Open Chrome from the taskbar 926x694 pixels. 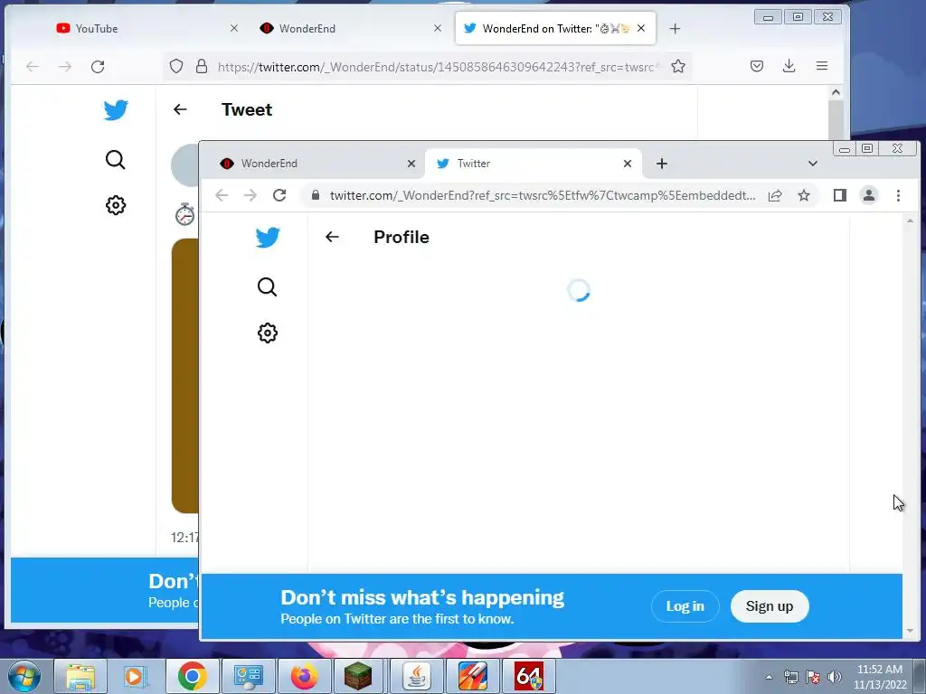[192, 676]
